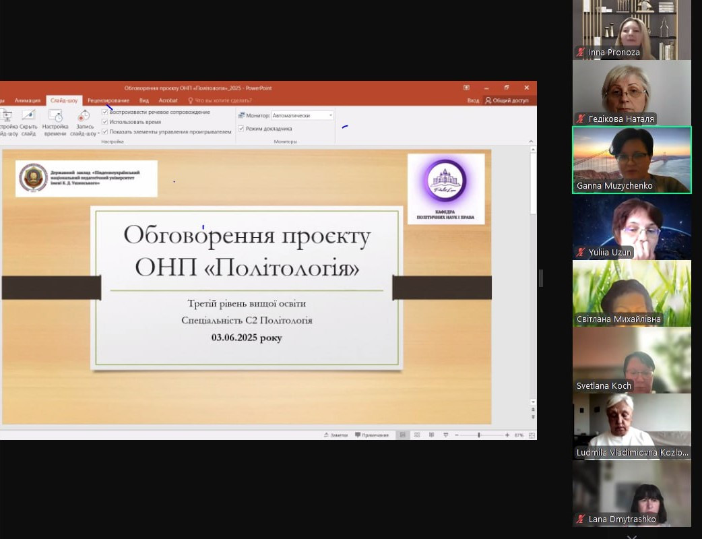
Task: Click the text 'Спеціальність С2 Політологія'
Action: (247, 321)
